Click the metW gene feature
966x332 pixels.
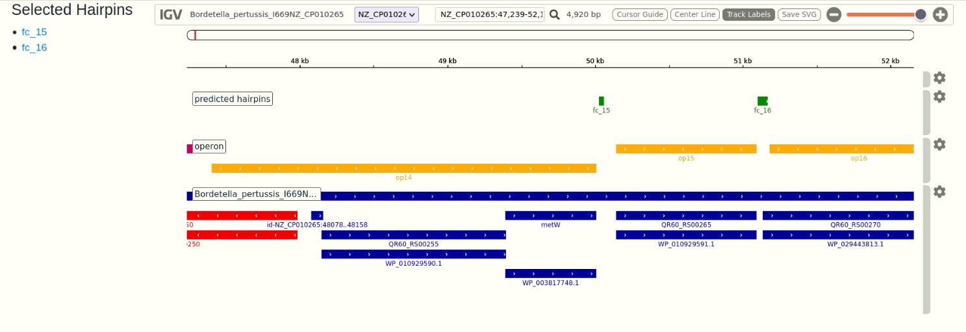click(550, 216)
